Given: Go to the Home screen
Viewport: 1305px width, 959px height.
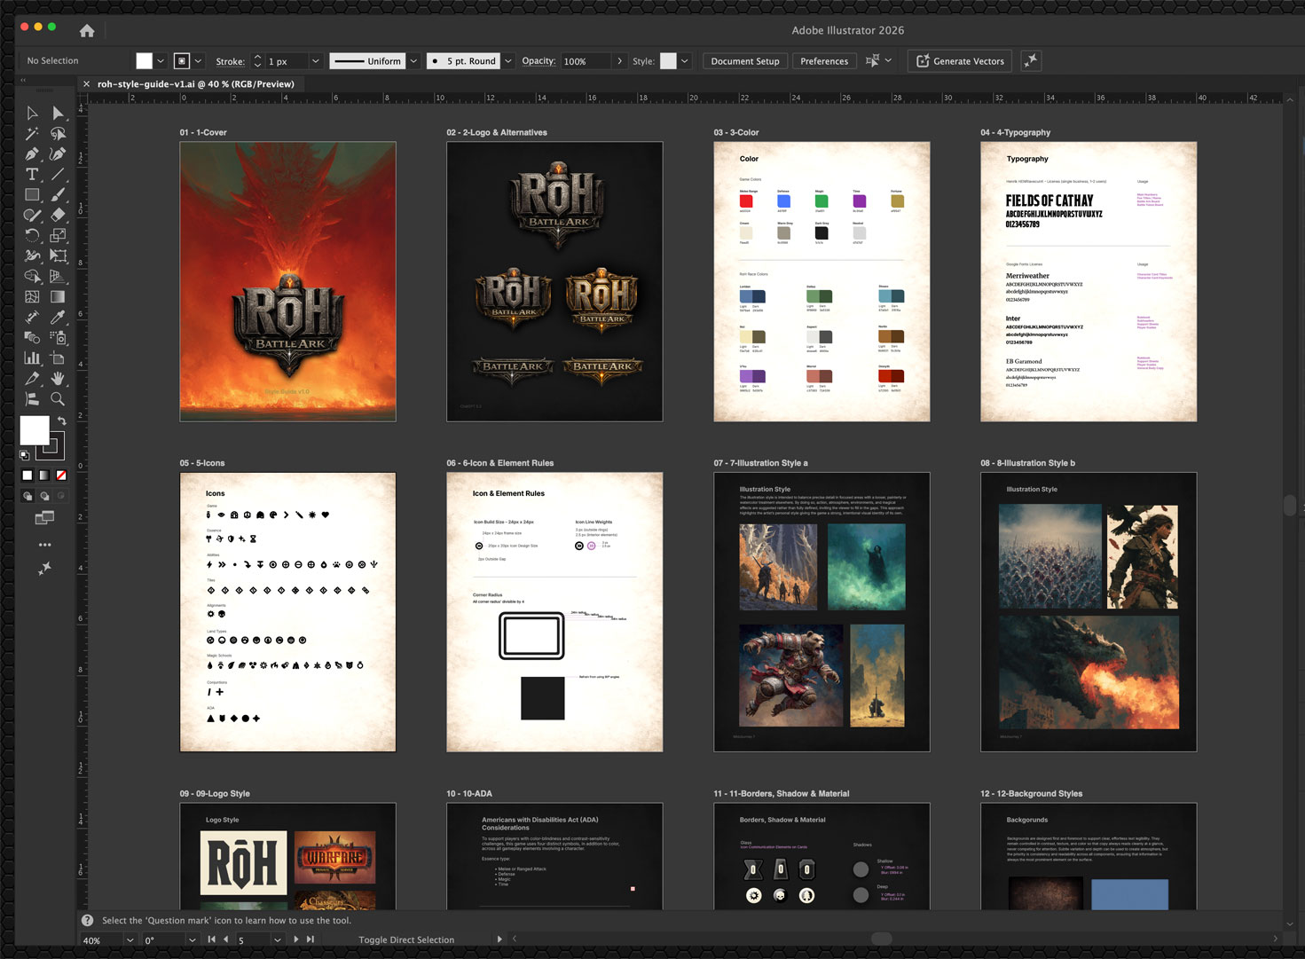Looking at the screenshot, I should [87, 31].
